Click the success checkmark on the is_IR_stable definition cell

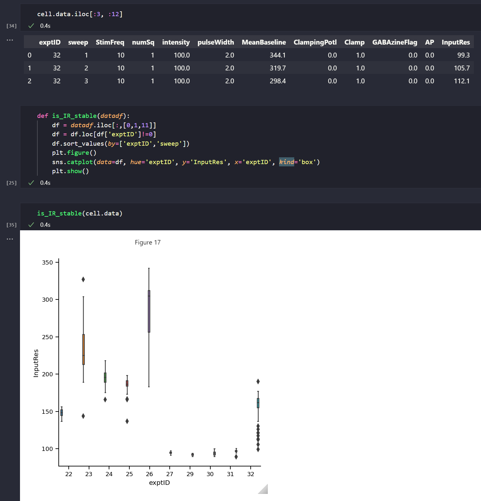click(31, 183)
